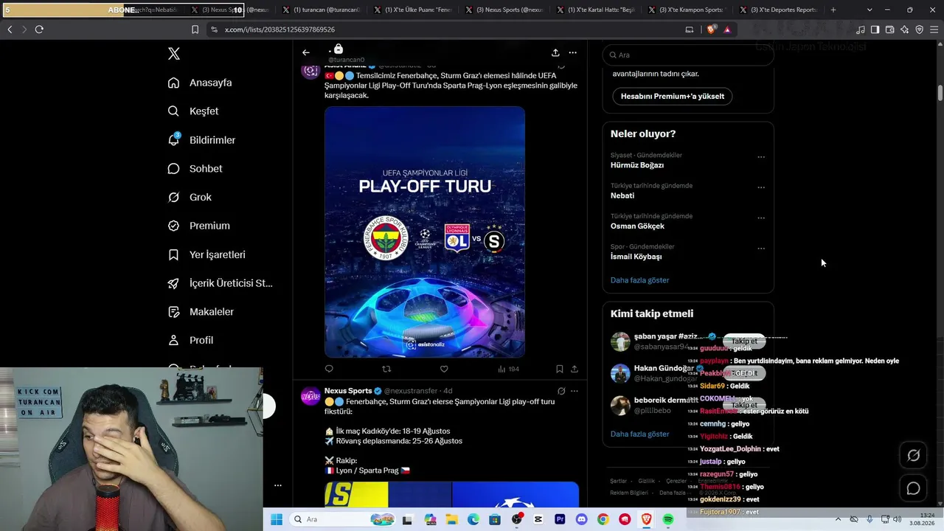Open Premiere Pro from the taskbar
This screenshot has width=944, height=531.
[x=560, y=519]
